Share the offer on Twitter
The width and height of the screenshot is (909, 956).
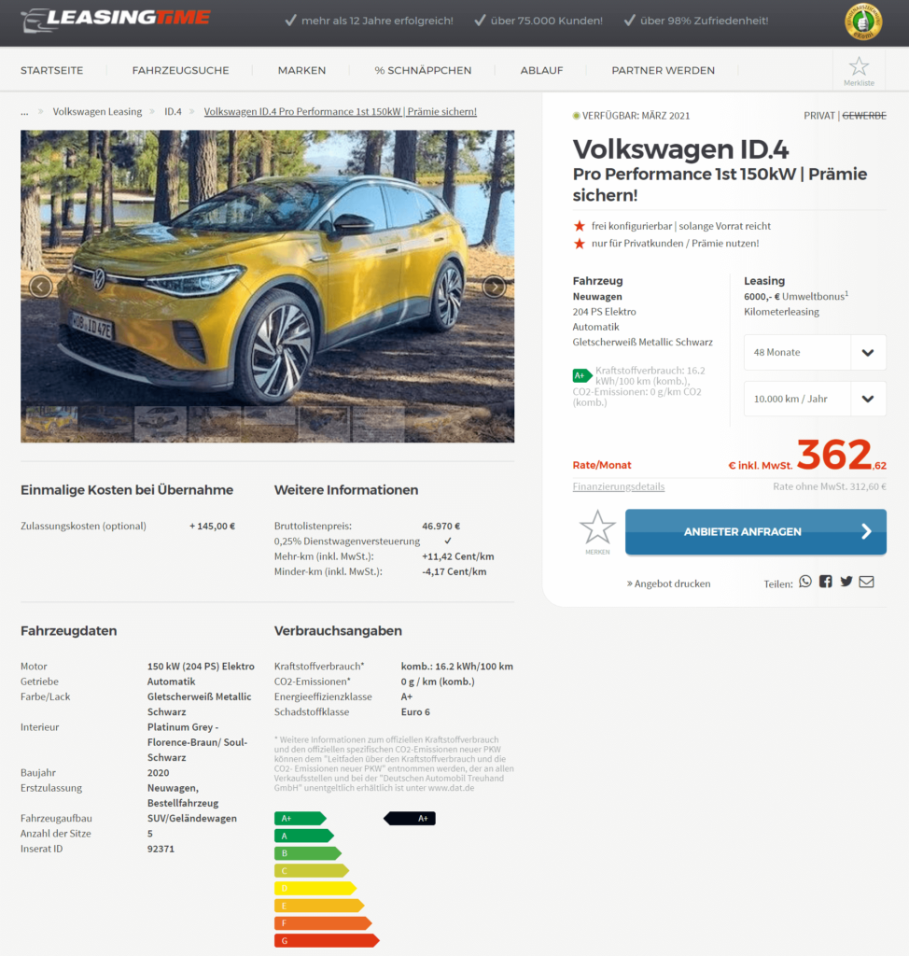pos(846,582)
